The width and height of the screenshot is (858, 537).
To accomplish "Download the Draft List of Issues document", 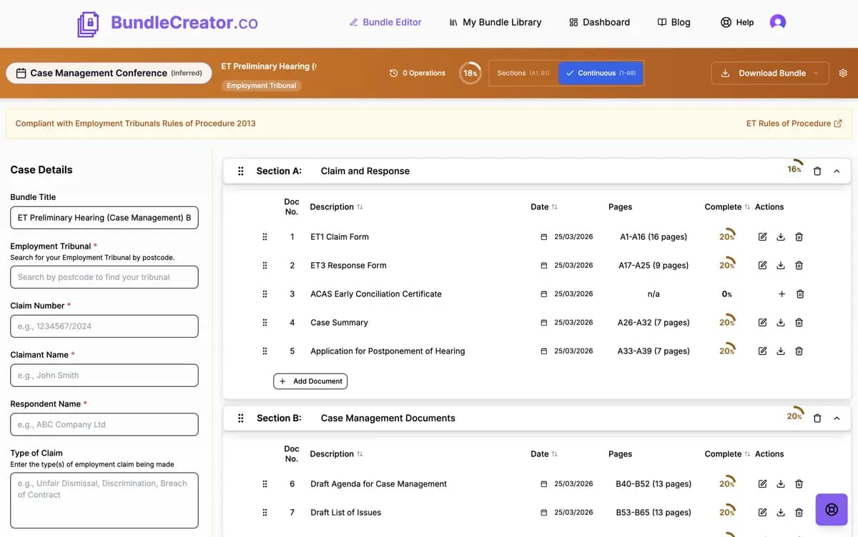I will point(781,513).
